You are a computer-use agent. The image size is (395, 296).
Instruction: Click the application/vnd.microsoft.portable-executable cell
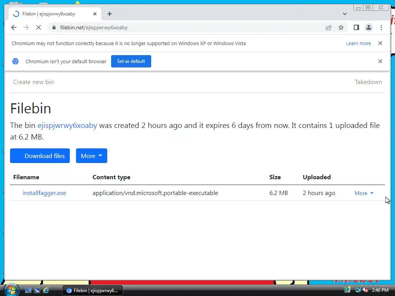[155, 193]
